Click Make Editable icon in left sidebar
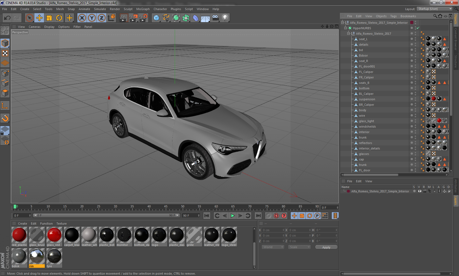This screenshot has width=459, height=276. [x=5, y=30]
